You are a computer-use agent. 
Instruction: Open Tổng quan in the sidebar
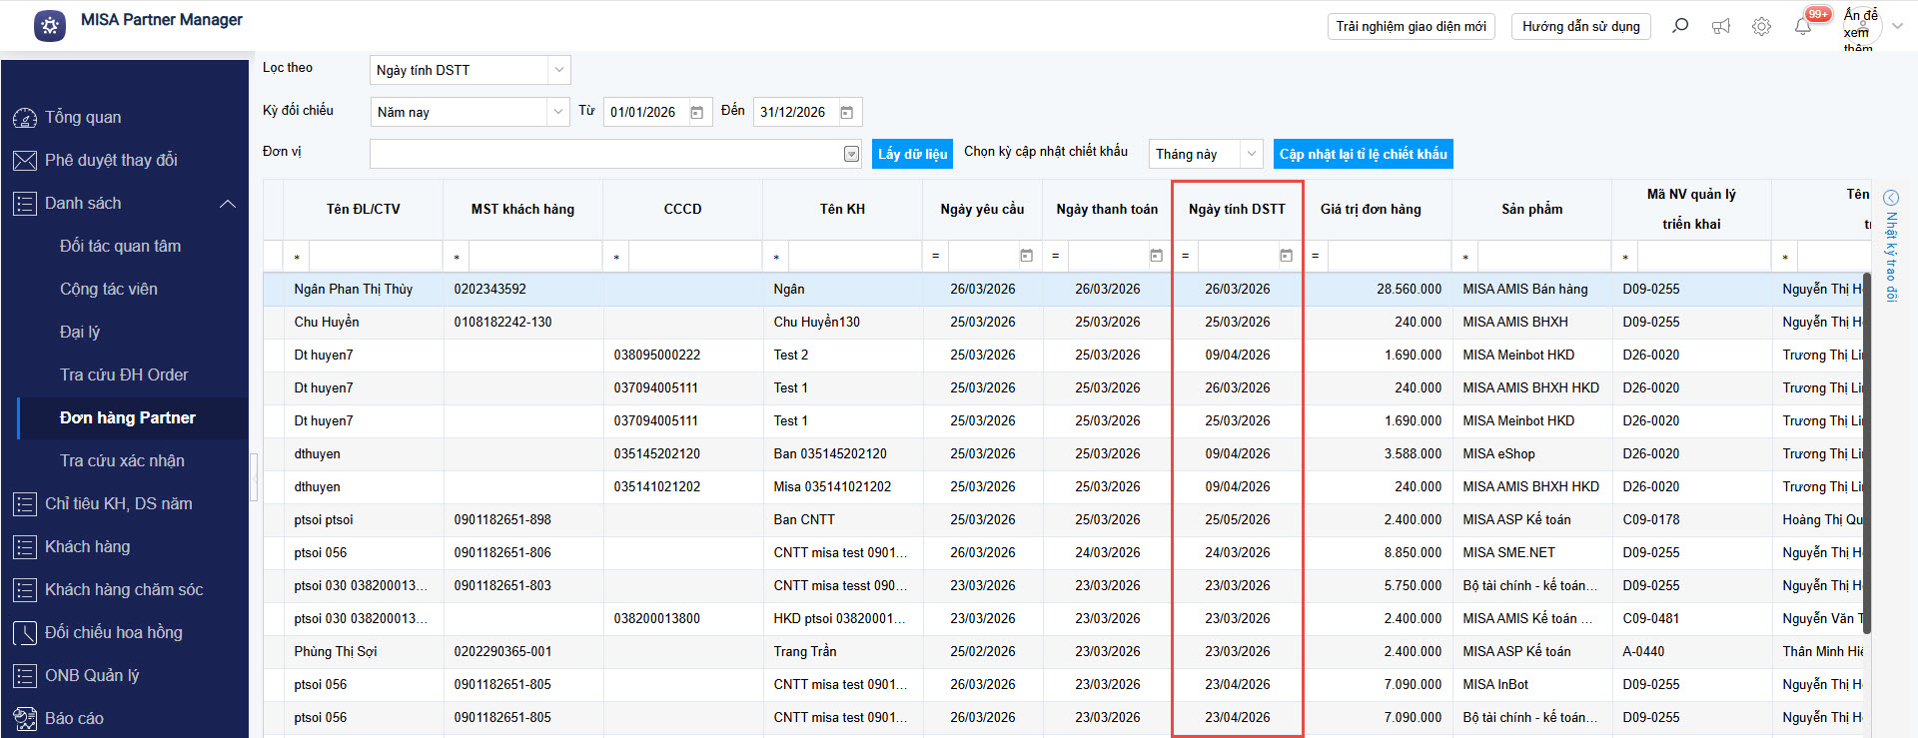point(83,118)
